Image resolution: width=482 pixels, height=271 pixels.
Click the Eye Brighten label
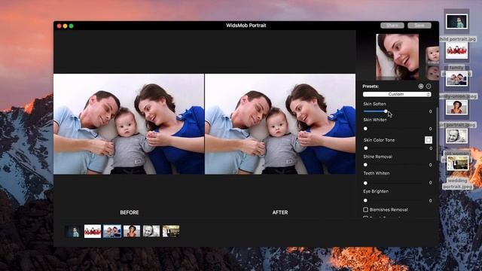(x=376, y=191)
